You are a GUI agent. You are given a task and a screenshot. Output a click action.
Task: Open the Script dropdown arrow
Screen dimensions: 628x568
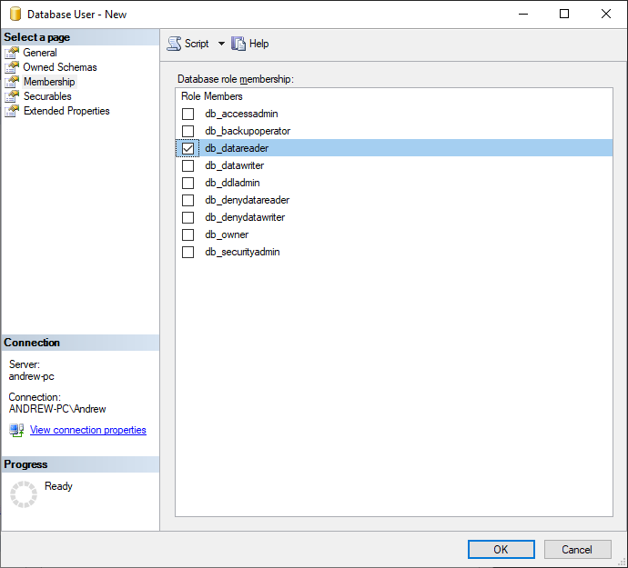point(221,44)
